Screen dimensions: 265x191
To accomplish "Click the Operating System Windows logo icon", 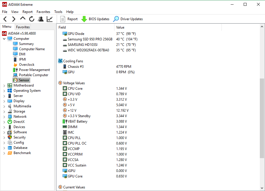I will coord(10,91).
